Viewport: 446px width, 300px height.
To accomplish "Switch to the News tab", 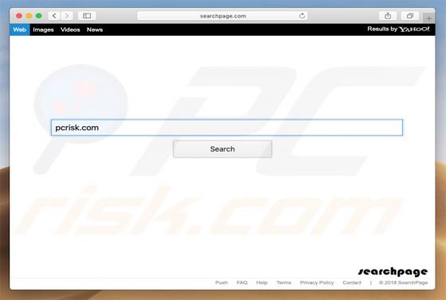I will pyautogui.click(x=95, y=30).
